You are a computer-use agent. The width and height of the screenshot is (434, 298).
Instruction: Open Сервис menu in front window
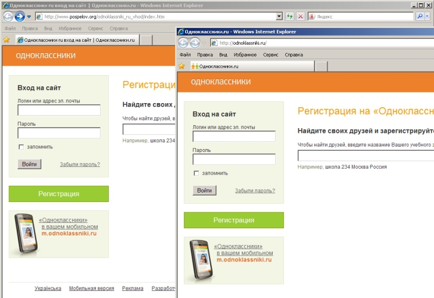coord(271,55)
